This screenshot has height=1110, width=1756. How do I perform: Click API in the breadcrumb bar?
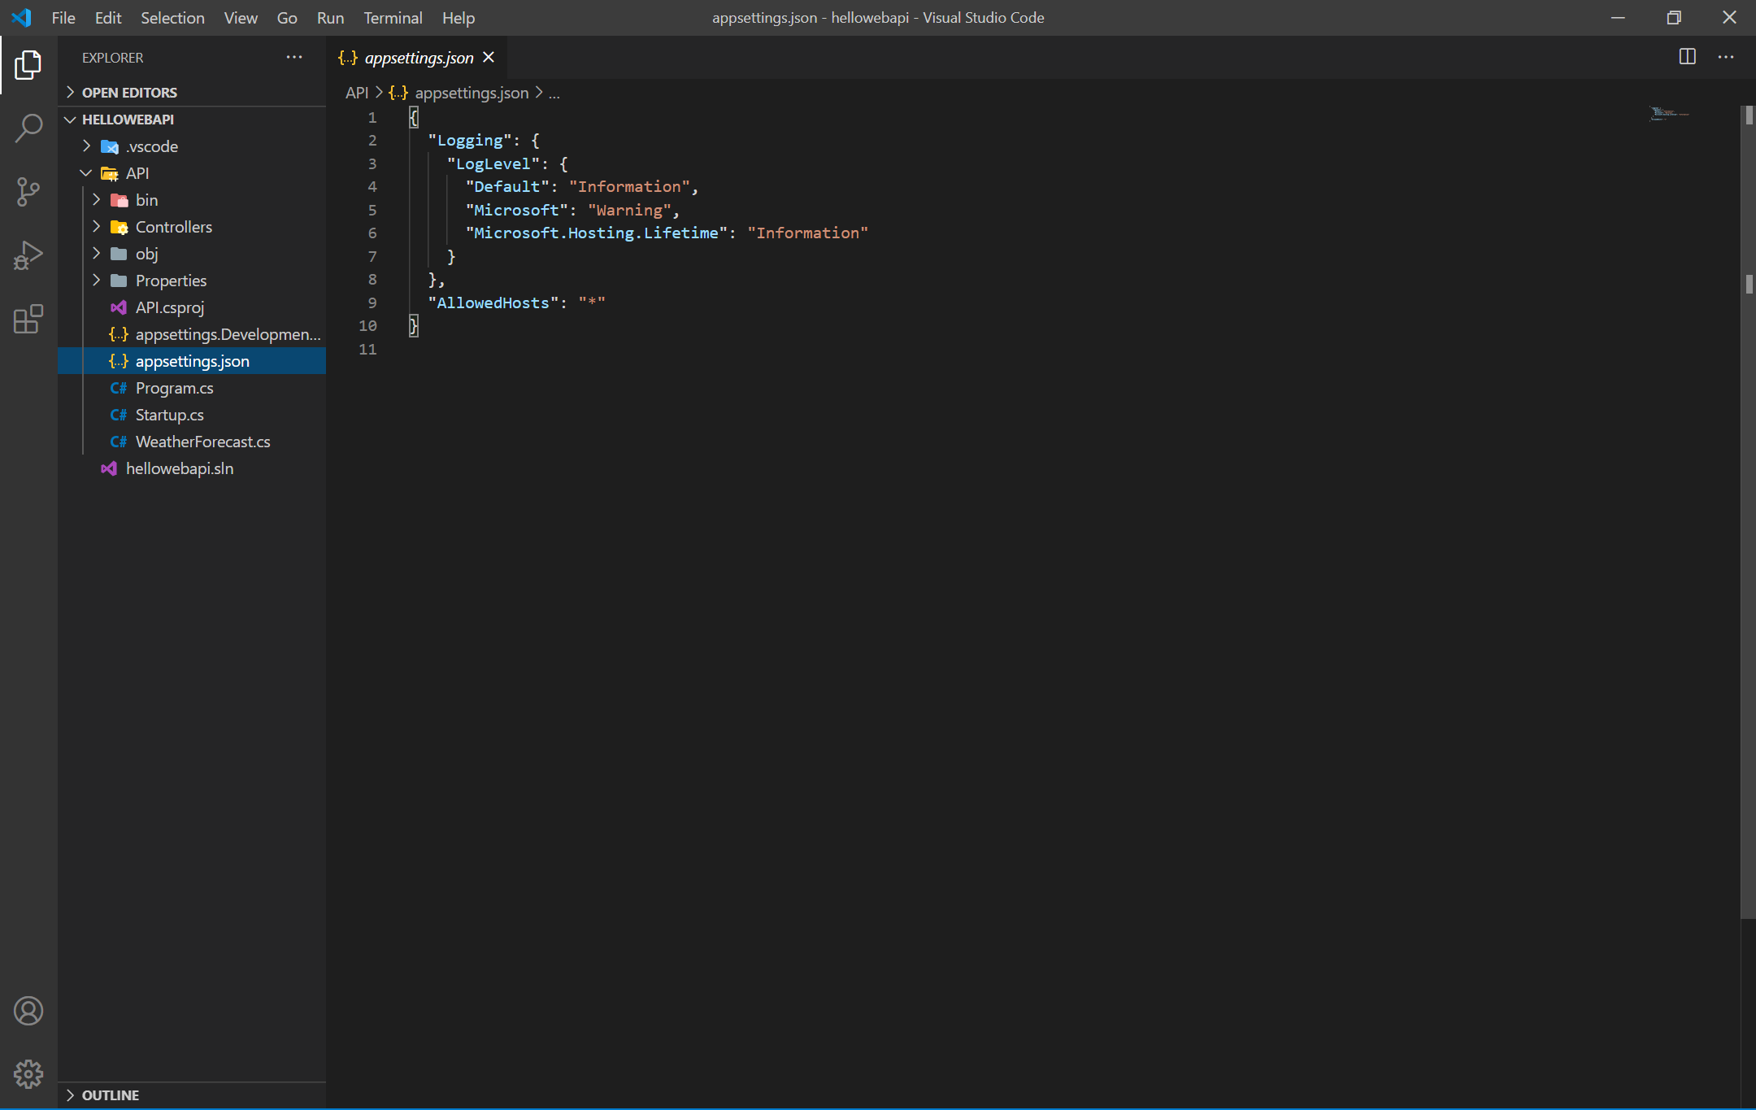(x=356, y=93)
